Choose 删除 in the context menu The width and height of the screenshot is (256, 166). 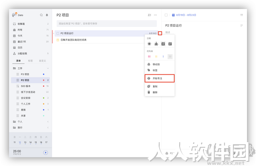[x=160, y=92]
